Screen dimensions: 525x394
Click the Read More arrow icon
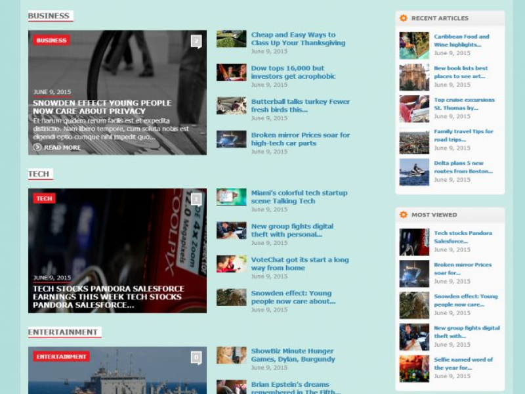[x=37, y=147]
